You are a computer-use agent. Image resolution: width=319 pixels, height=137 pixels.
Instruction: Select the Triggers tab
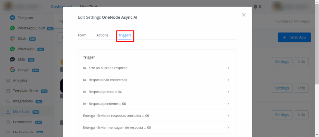click(x=125, y=35)
